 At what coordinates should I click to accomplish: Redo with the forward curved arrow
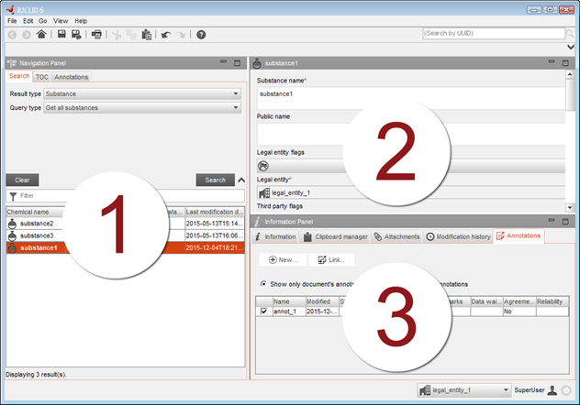point(181,35)
